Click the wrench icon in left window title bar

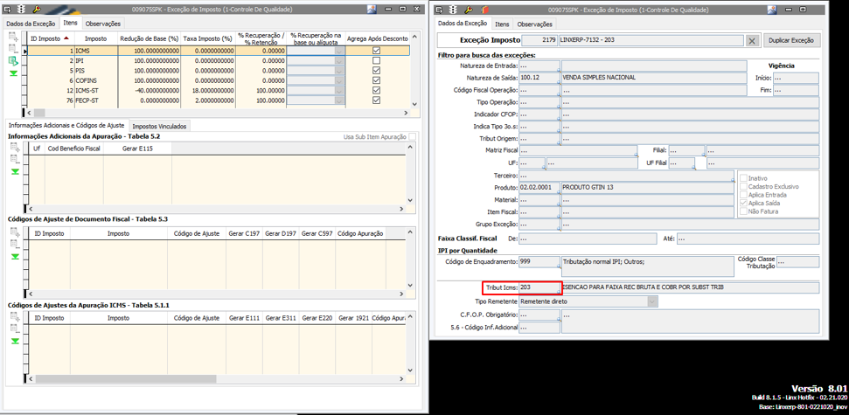coord(37,8)
